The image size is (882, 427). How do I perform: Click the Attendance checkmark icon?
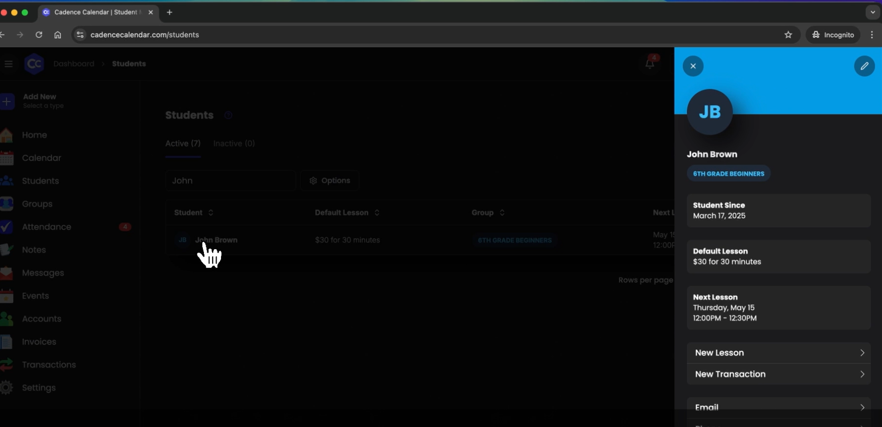(6, 227)
